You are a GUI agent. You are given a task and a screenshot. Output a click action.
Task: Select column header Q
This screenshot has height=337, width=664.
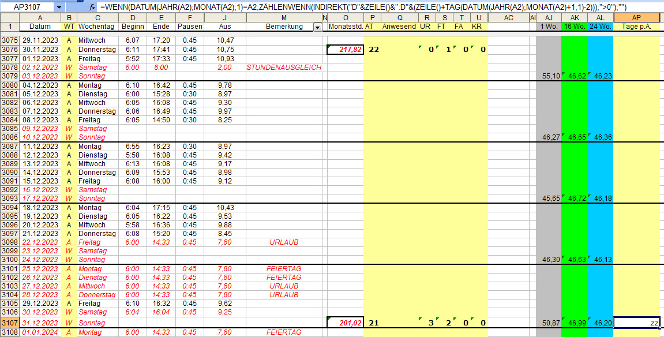coord(399,18)
